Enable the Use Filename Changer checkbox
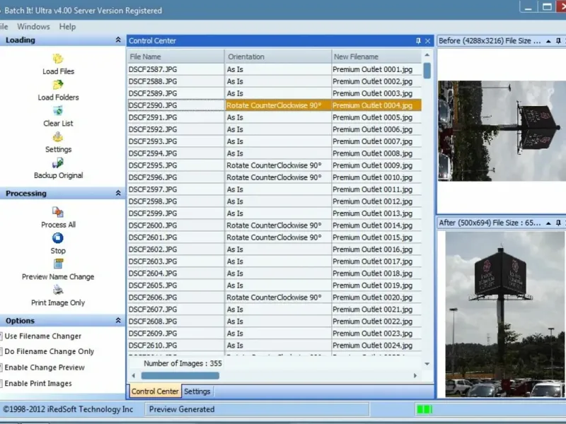This screenshot has height=424, width=566. point(2,336)
